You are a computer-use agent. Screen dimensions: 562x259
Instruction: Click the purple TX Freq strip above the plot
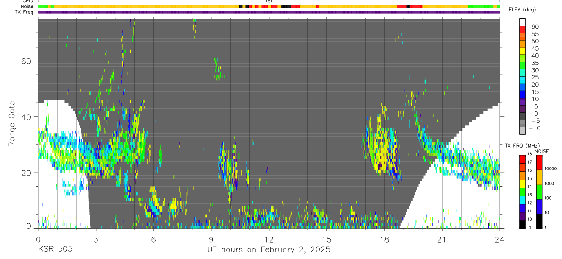[269, 12]
